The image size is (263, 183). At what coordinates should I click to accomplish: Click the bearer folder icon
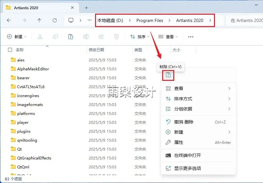point(13,78)
